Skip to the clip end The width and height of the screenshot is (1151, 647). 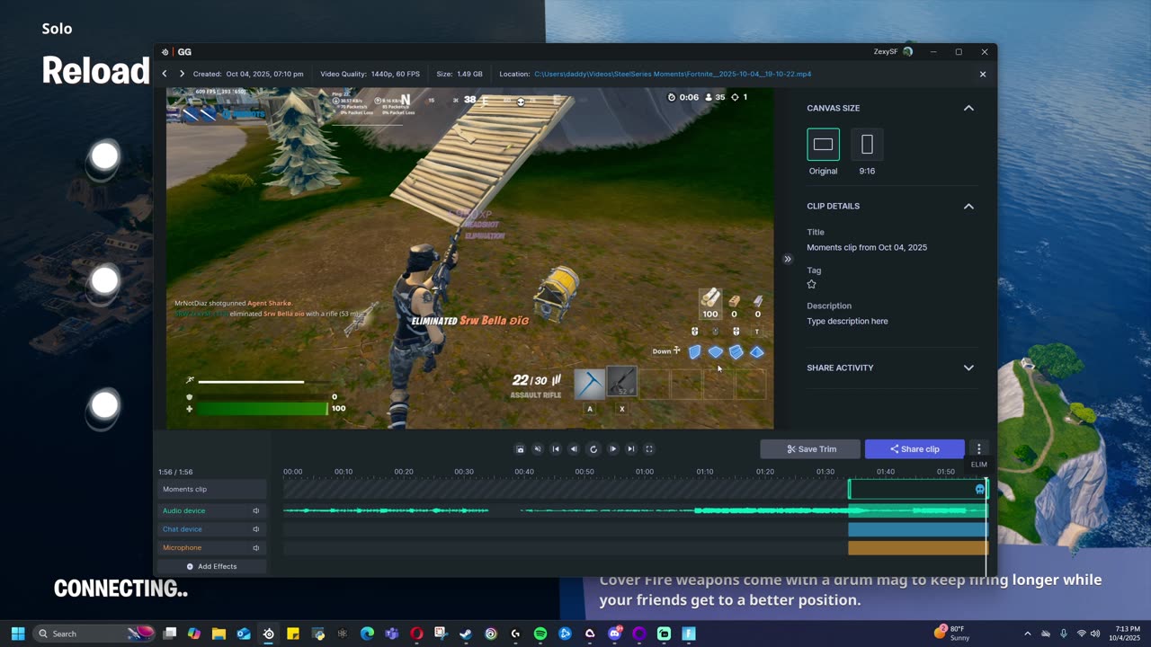(x=631, y=449)
